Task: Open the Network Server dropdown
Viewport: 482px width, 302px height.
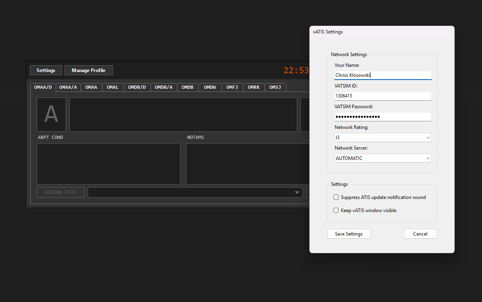Action: pos(383,158)
